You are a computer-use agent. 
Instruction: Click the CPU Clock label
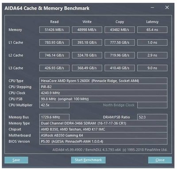pos(17,93)
